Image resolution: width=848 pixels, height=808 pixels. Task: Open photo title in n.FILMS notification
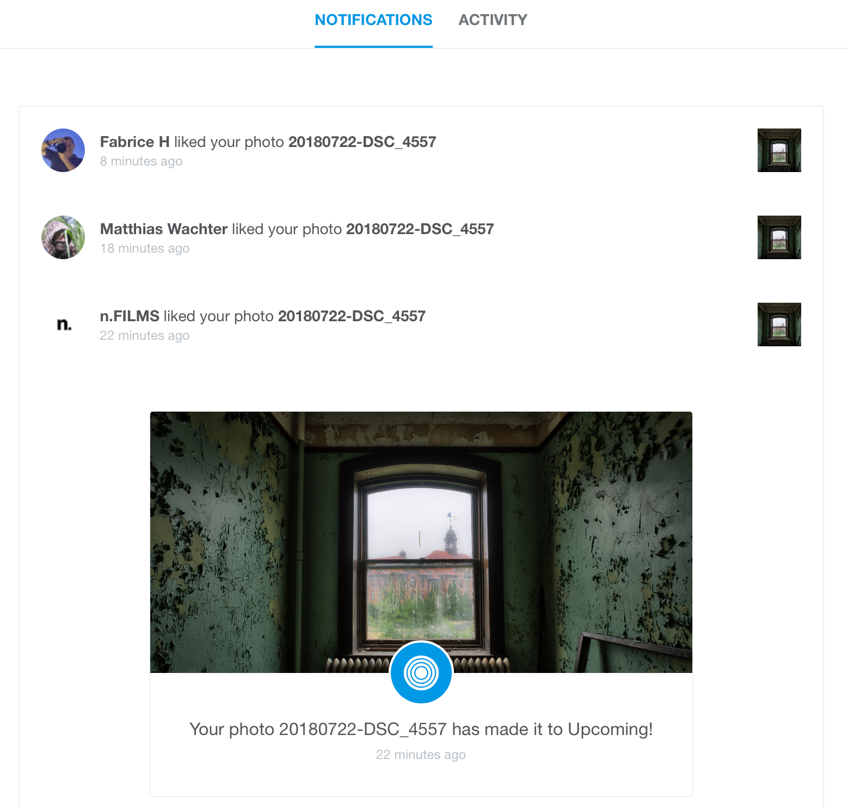pos(352,316)
